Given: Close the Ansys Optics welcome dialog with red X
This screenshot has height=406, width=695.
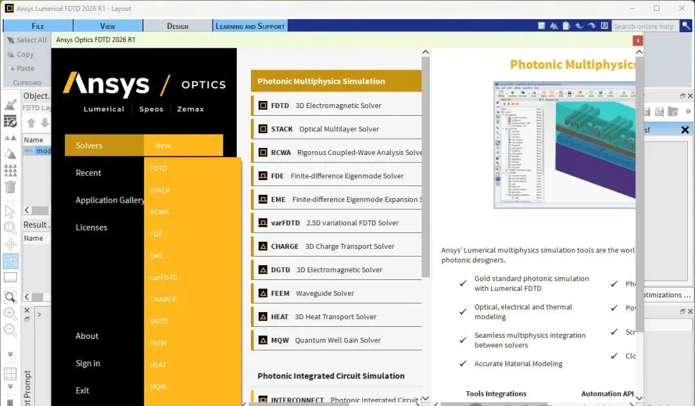Looking at the screenshot, I should pyautogui.click(x=637, y=41).
